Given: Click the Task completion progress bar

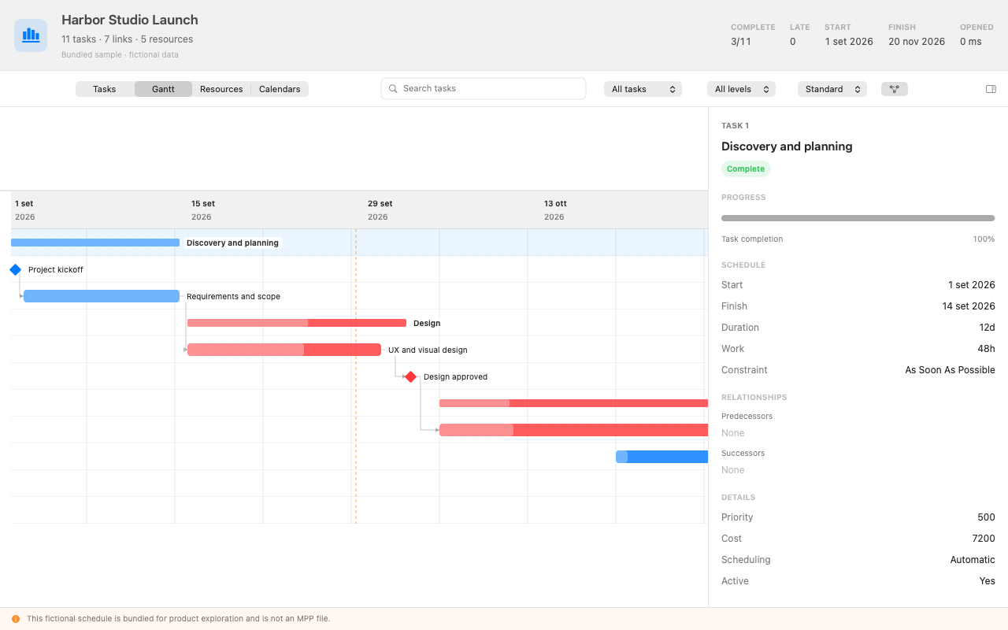Looking at the screenshot, I should click(858, 218).
